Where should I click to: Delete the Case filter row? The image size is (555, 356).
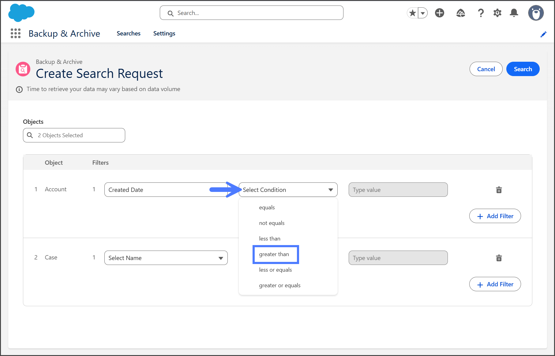coord(499,258)
